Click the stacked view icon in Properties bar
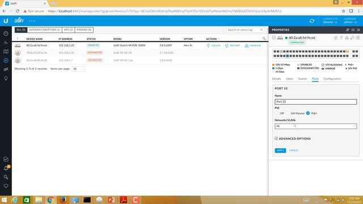Screen dimensions: 363x204 pyautogui.click(x=348, y=30)
